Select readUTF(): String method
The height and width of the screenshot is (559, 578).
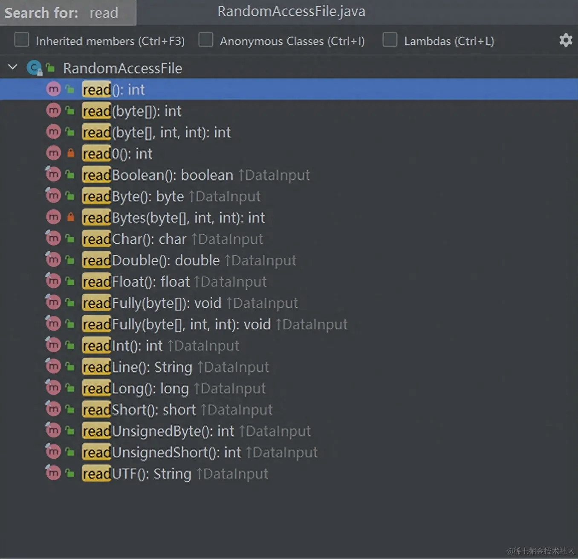coord(137,474)
